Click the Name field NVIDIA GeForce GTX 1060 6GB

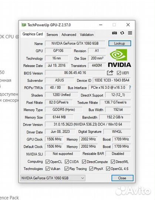(75, 43)
